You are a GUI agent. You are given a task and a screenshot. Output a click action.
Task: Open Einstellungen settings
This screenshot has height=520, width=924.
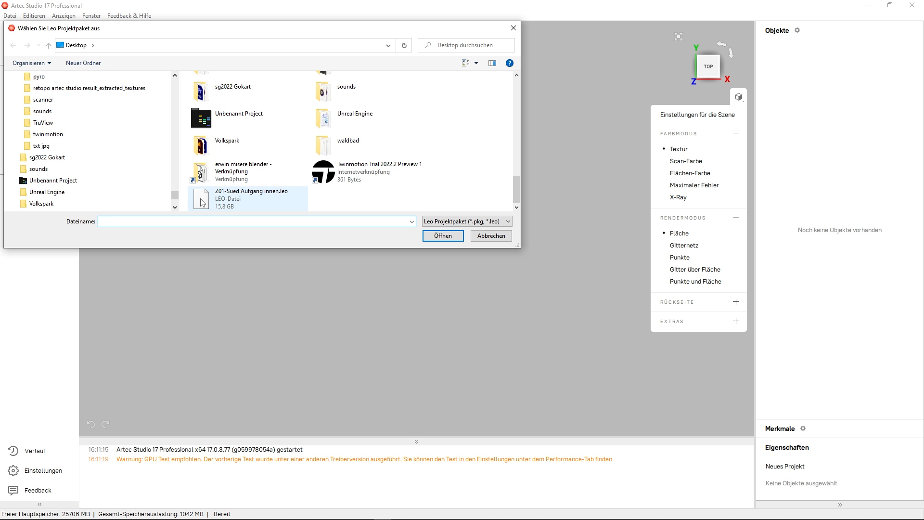point(35,471)
